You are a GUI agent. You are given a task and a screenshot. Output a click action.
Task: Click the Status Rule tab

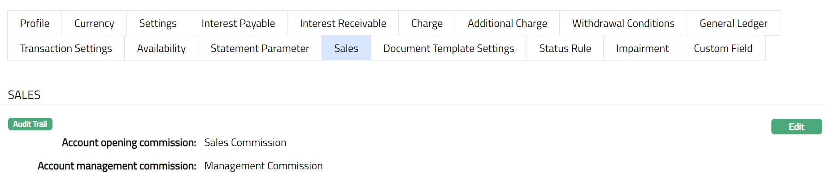565,48
